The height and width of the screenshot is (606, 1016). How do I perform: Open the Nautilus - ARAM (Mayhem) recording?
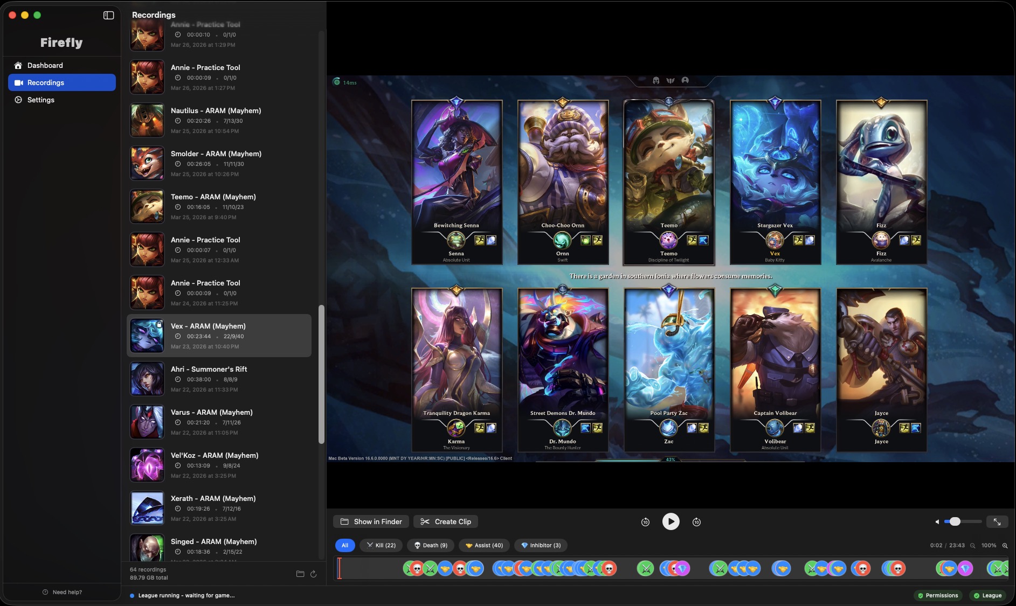tap(219, 120)
